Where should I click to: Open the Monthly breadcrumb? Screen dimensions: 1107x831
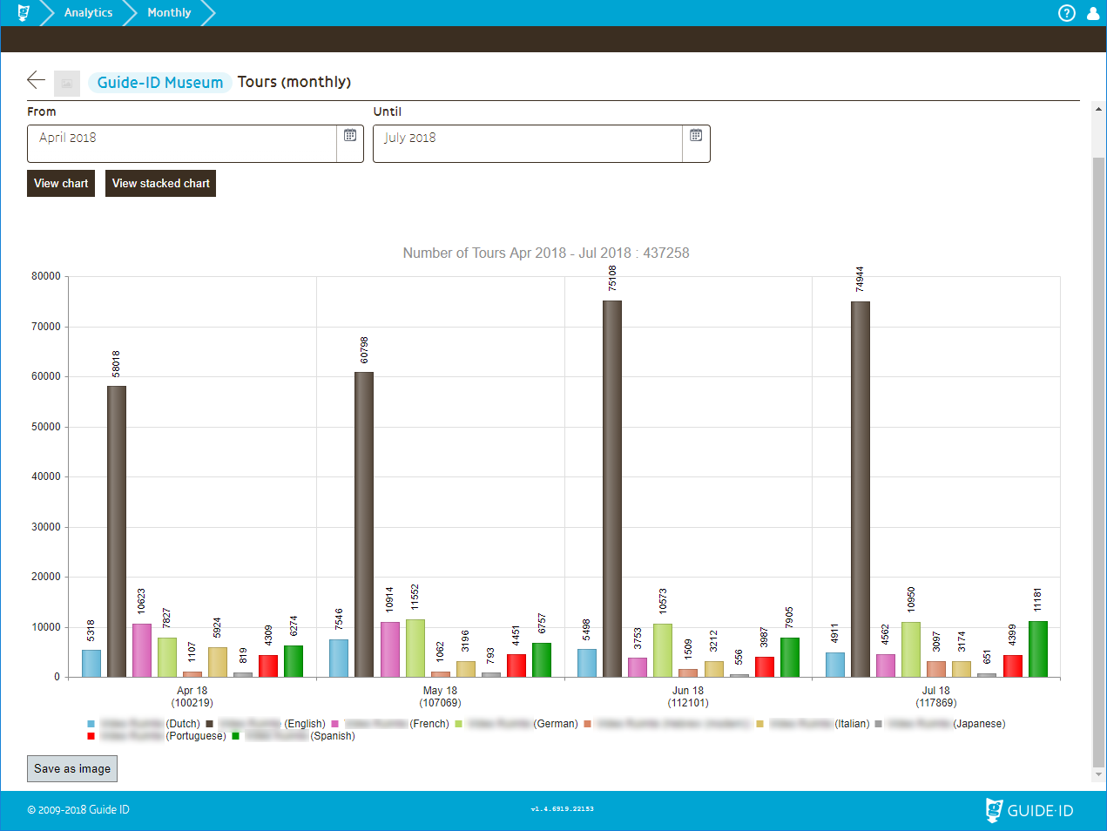[169, 13]
